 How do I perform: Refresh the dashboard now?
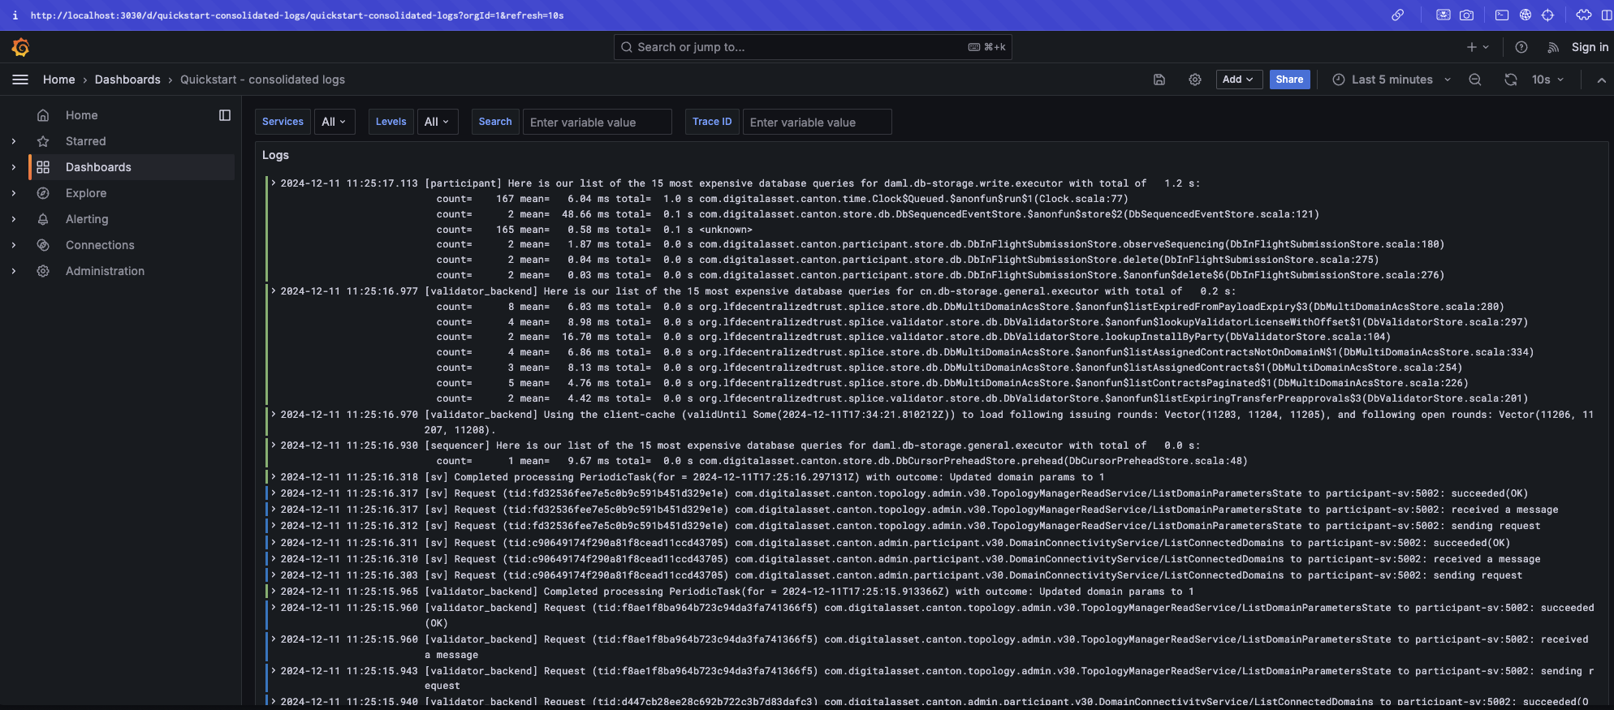[1510, 80]
